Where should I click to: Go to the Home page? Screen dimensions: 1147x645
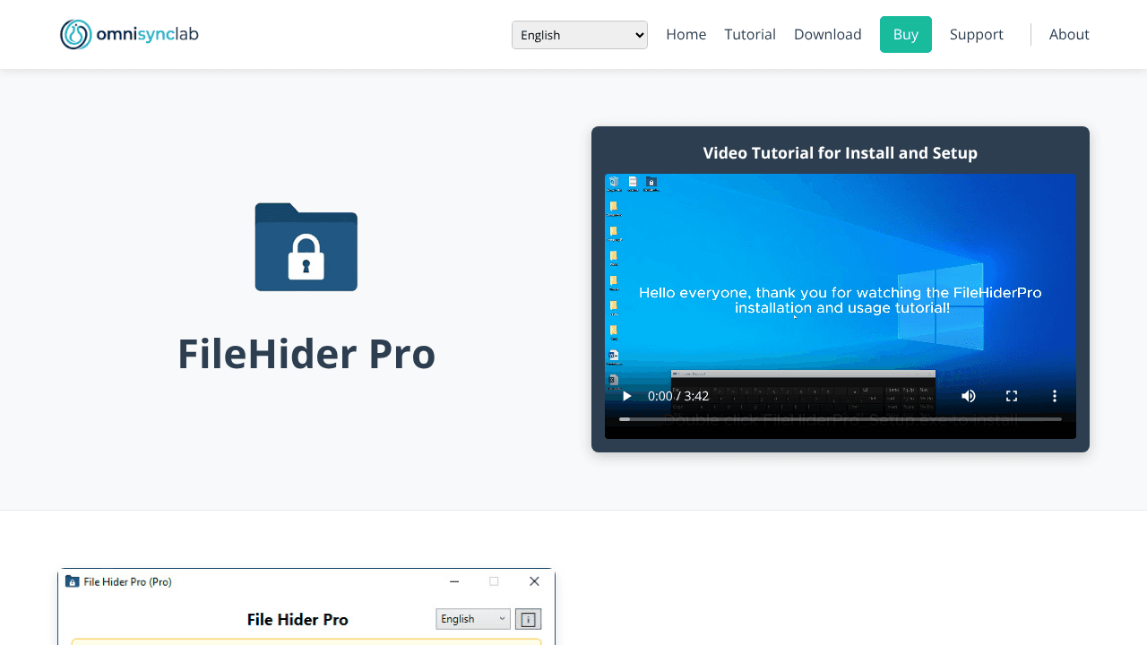(x=686, y=34)
